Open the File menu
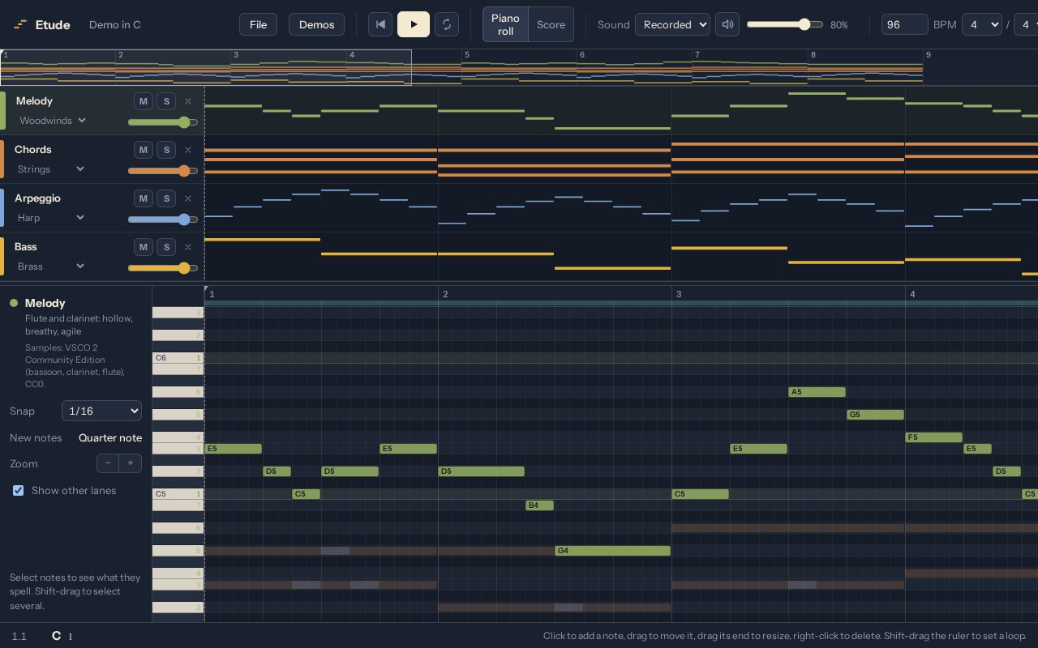The height and width of the screenshot is (648, 1038). [x=258, y=24]
